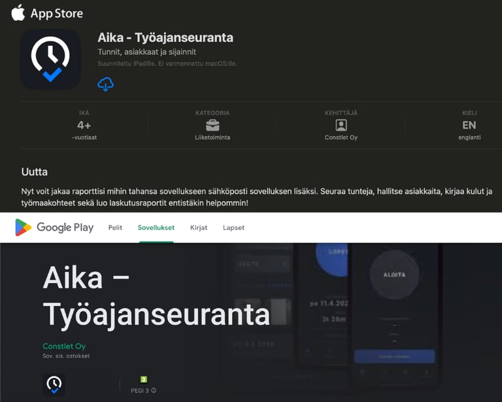
Task: Click the IKÄ column label
Action: (84, 113)
